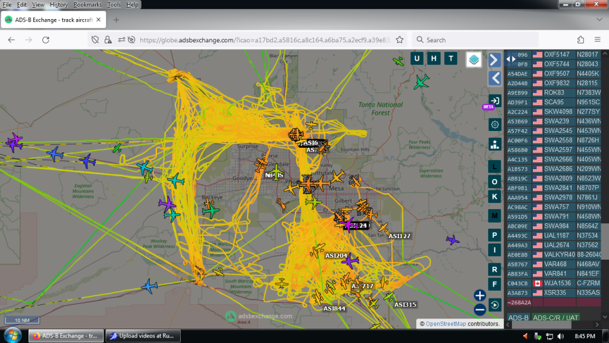Screen dimensions: 609x343
Task: Toggle the T tracks button
Action: [x=451, y=59]
